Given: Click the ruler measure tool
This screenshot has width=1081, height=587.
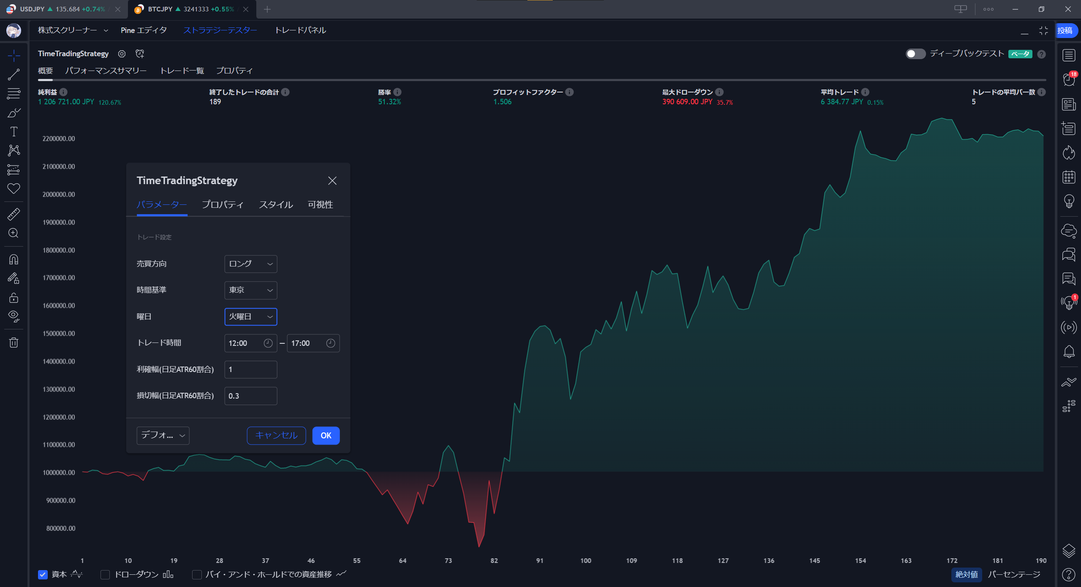Looking at the screenshot, I should tap(14, 214).
